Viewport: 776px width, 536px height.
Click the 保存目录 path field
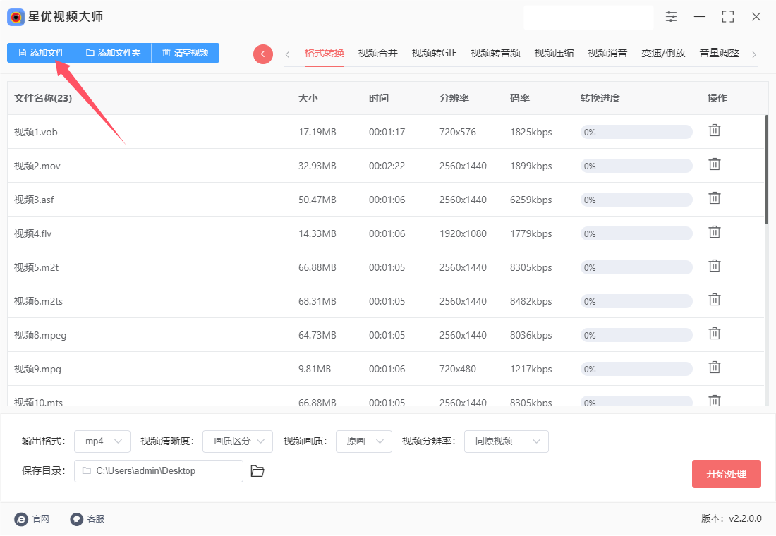pyautogui.click(x=158, y=471)
